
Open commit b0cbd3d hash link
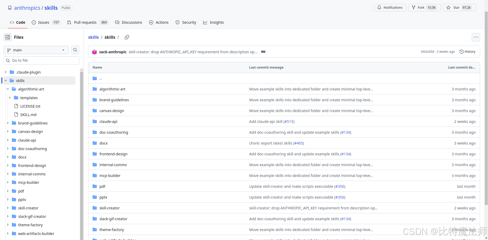427,52
